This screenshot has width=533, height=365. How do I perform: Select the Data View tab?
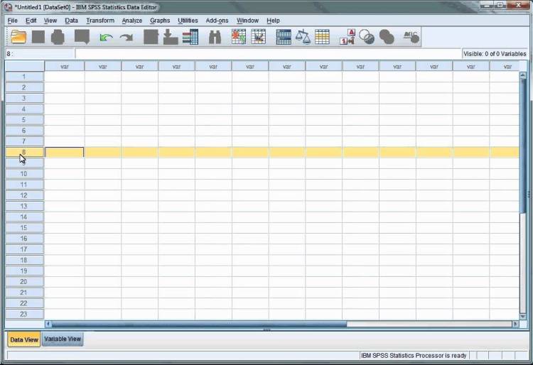pyautogui.click(x=24, y=339)
